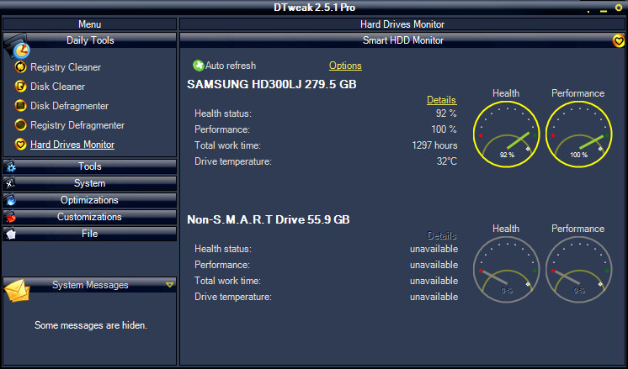Click the 32°C drive temperature value
The image size is (628, 369).
[446, 161]
